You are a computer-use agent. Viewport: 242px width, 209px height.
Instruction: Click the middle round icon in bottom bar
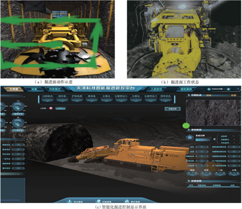[x=98, y=201]
